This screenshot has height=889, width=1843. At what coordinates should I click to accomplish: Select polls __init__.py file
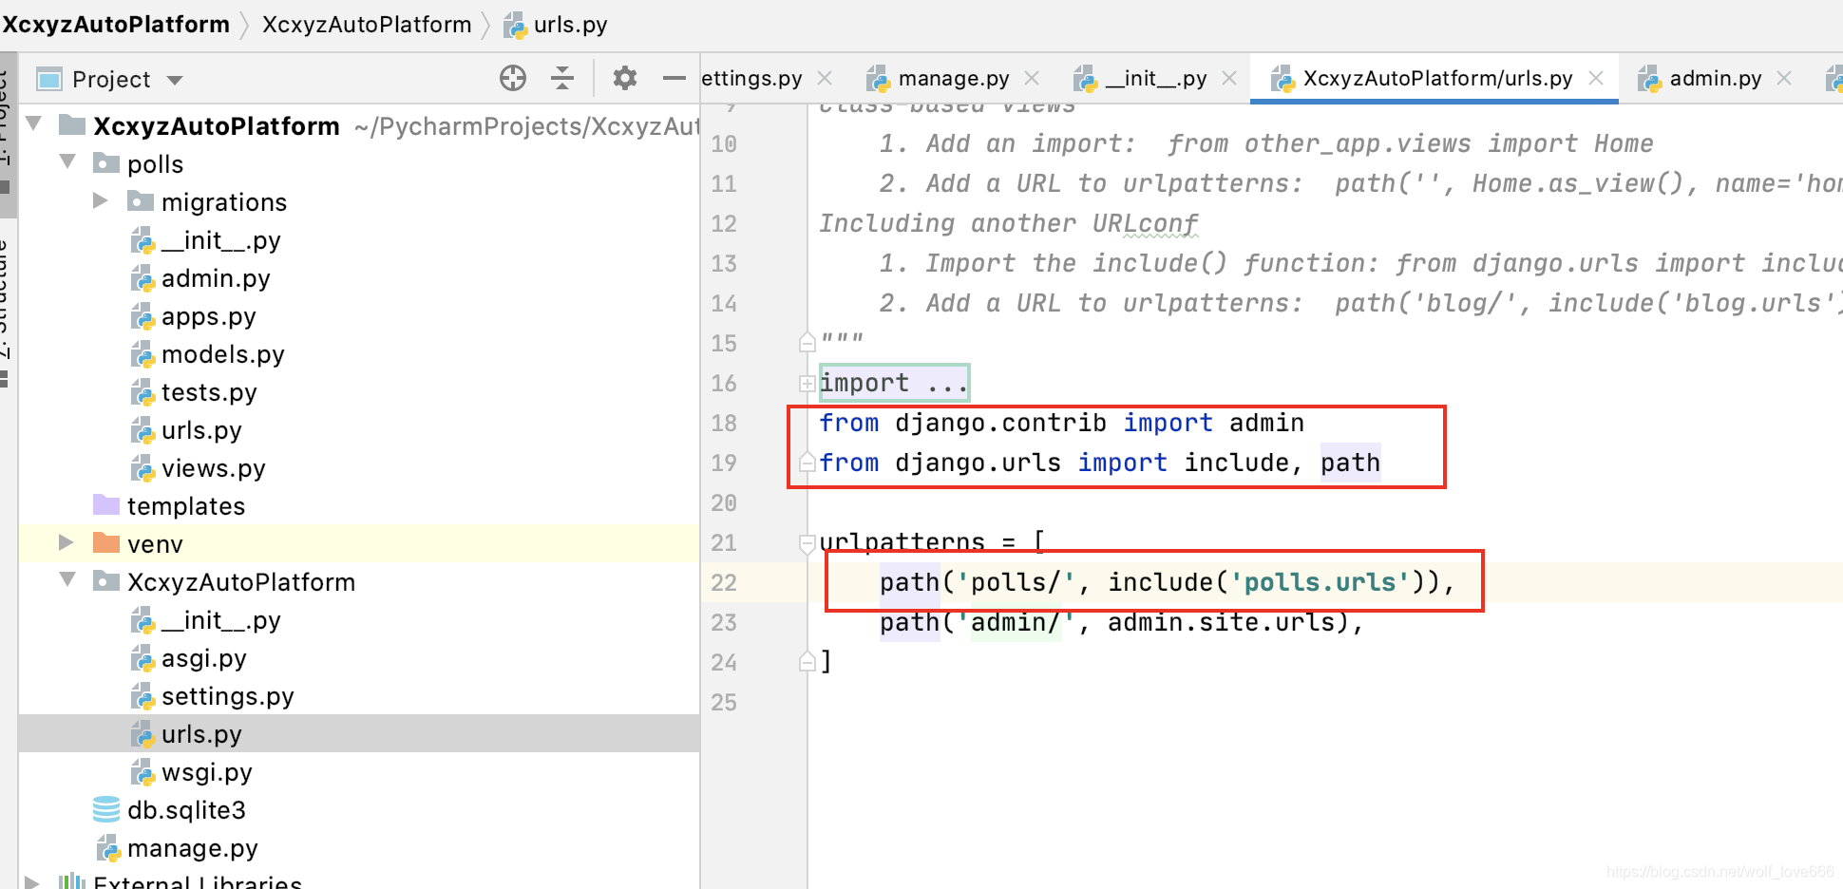[220, 240]
